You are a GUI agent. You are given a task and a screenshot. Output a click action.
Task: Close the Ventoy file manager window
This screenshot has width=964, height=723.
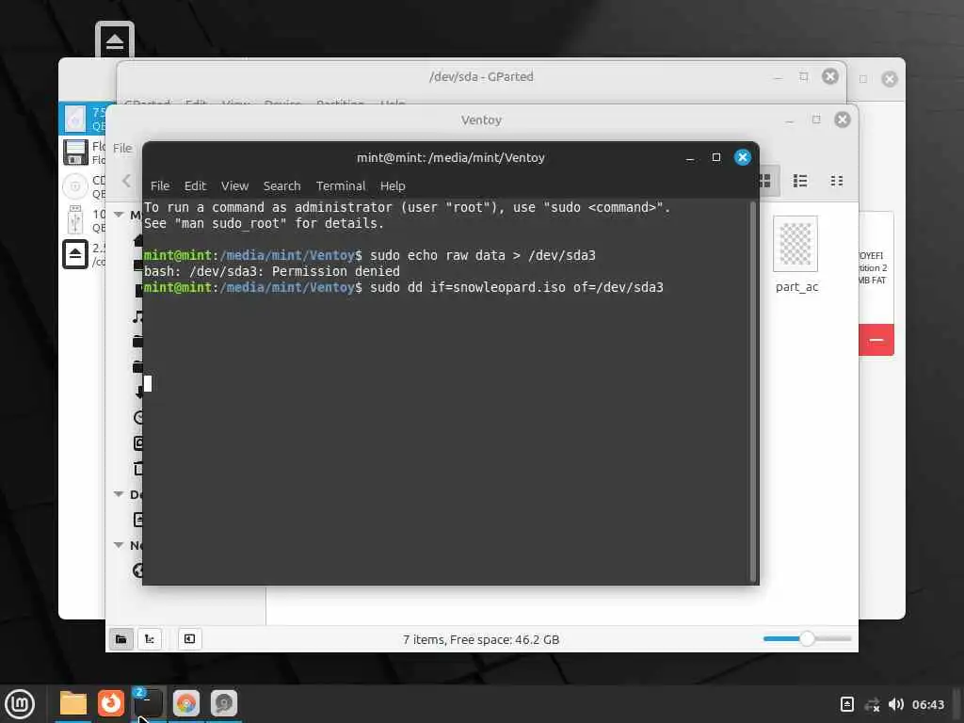coord(843,120)
